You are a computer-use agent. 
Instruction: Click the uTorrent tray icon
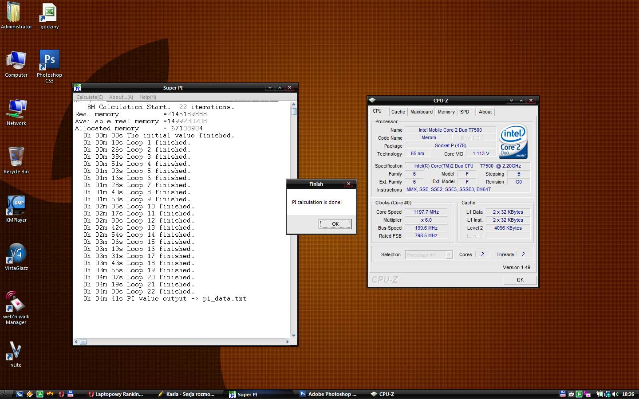pyautogui.click(x=579, y=394)
